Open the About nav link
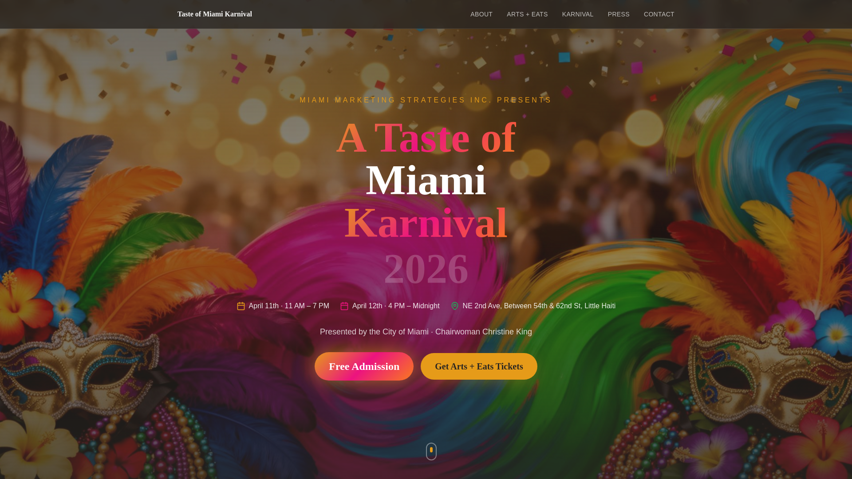 click(481, 14)
